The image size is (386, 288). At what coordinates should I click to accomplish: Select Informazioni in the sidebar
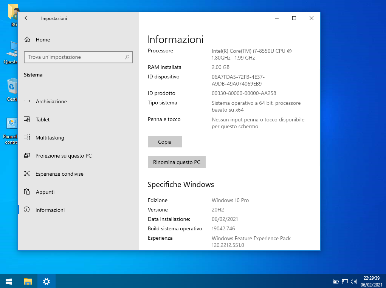[x=78, y=210]
